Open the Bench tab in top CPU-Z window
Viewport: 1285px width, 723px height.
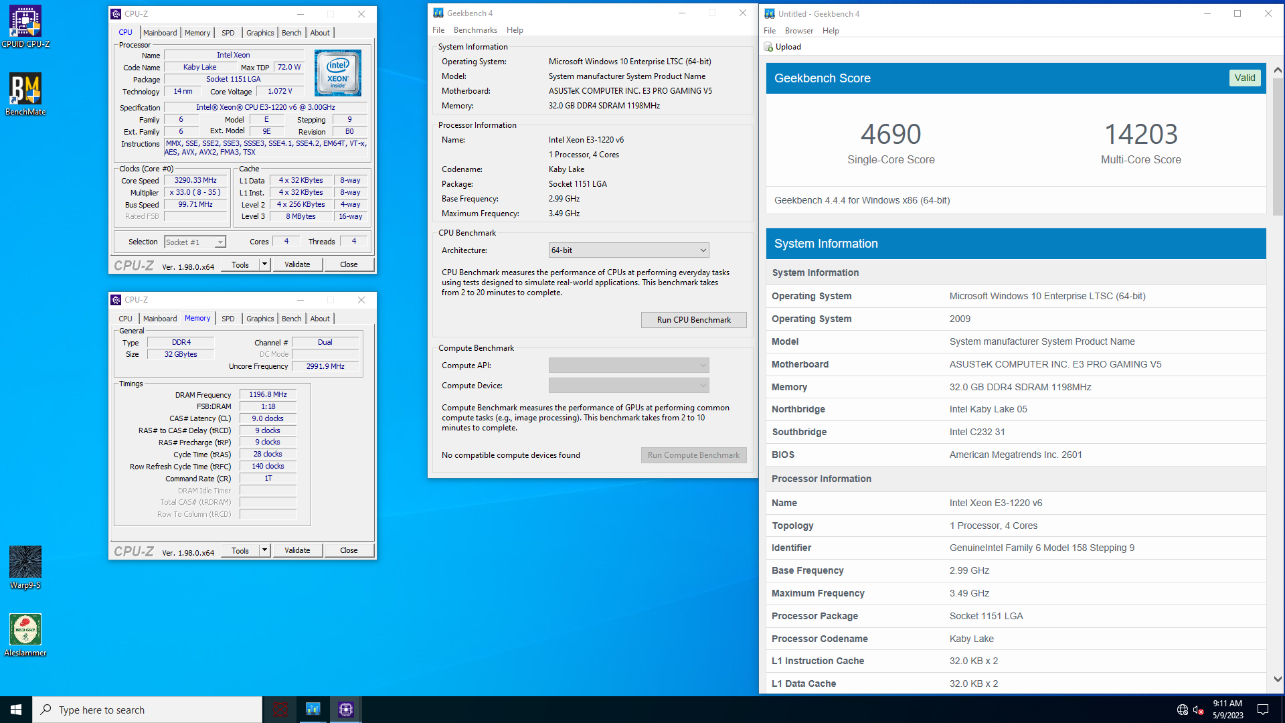click(291, 33)
